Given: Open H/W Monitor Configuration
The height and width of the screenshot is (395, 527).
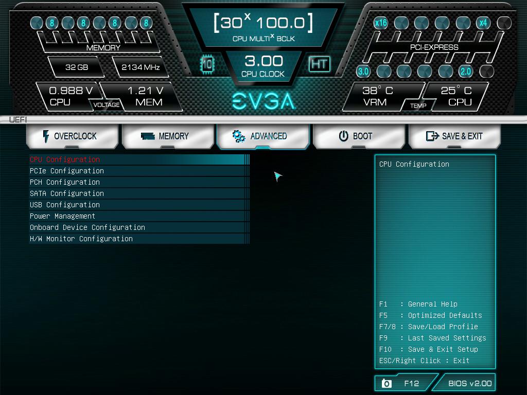Looking at the screenshot, I should click(81, 239).
